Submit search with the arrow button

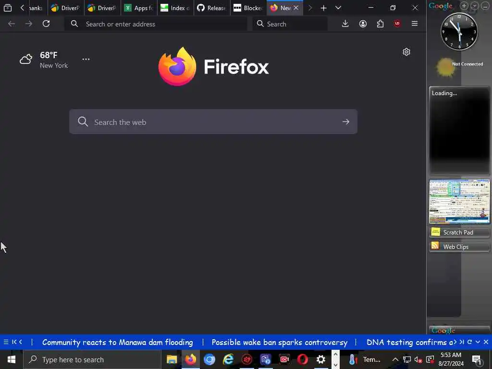coord(346,122)
